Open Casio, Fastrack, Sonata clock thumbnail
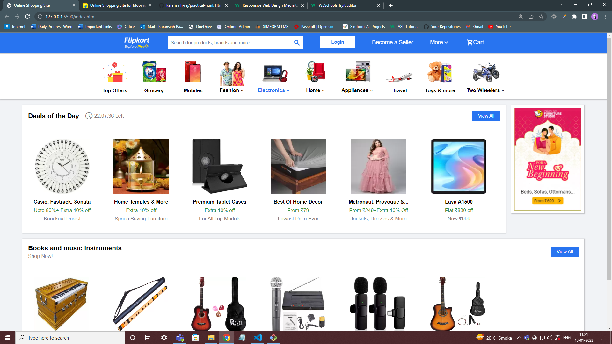This screenshot has width=612, height=344. (62, 166)
